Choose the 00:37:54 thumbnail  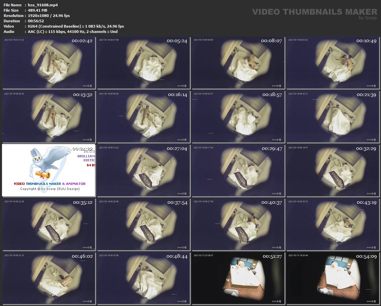[143, 225]
